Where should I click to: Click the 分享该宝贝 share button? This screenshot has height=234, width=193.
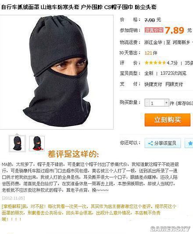click(x=163, y=143)
